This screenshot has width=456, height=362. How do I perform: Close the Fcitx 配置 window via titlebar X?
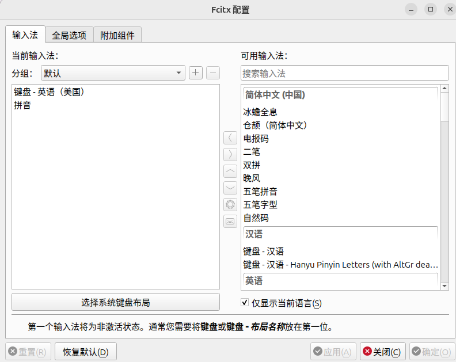coord(450,10)
